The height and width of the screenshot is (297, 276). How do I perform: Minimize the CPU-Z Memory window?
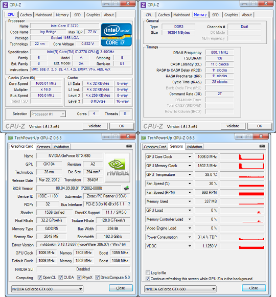click(x=245, y=4)
